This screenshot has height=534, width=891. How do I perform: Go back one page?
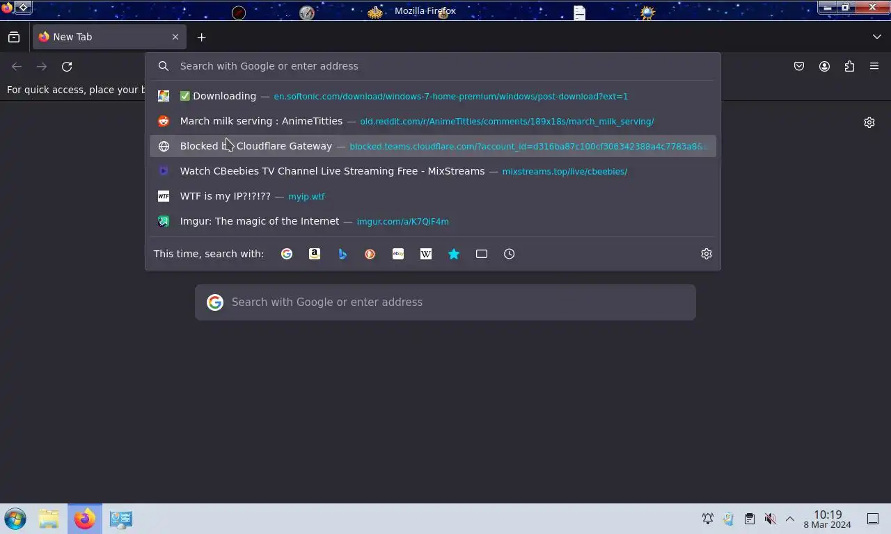point(17,66)
